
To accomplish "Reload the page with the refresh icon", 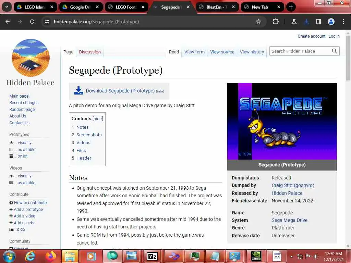I will [x=32, y=22].
